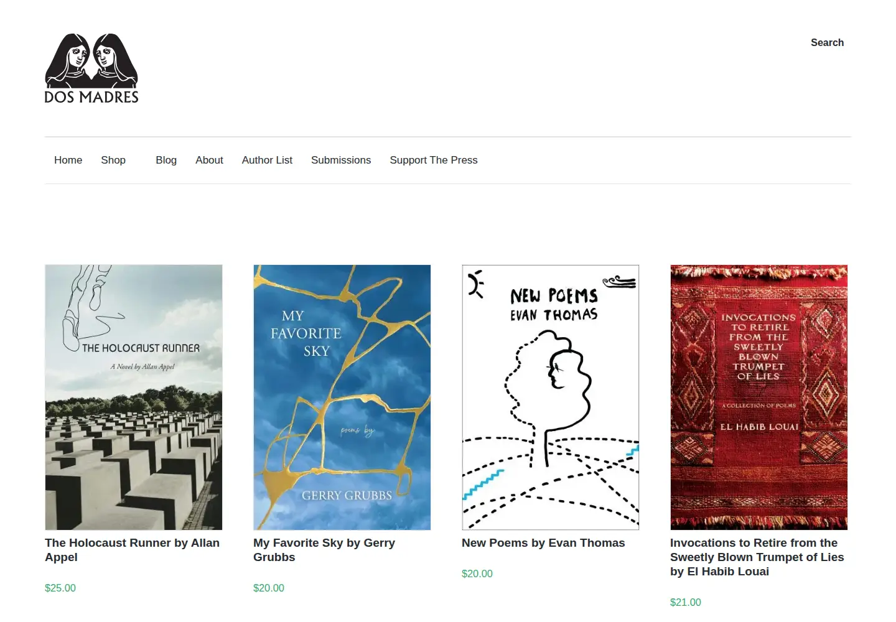Click title New Poems by Evan Thomas
Screen dimensions: 896x622
[x=543, y=543]
